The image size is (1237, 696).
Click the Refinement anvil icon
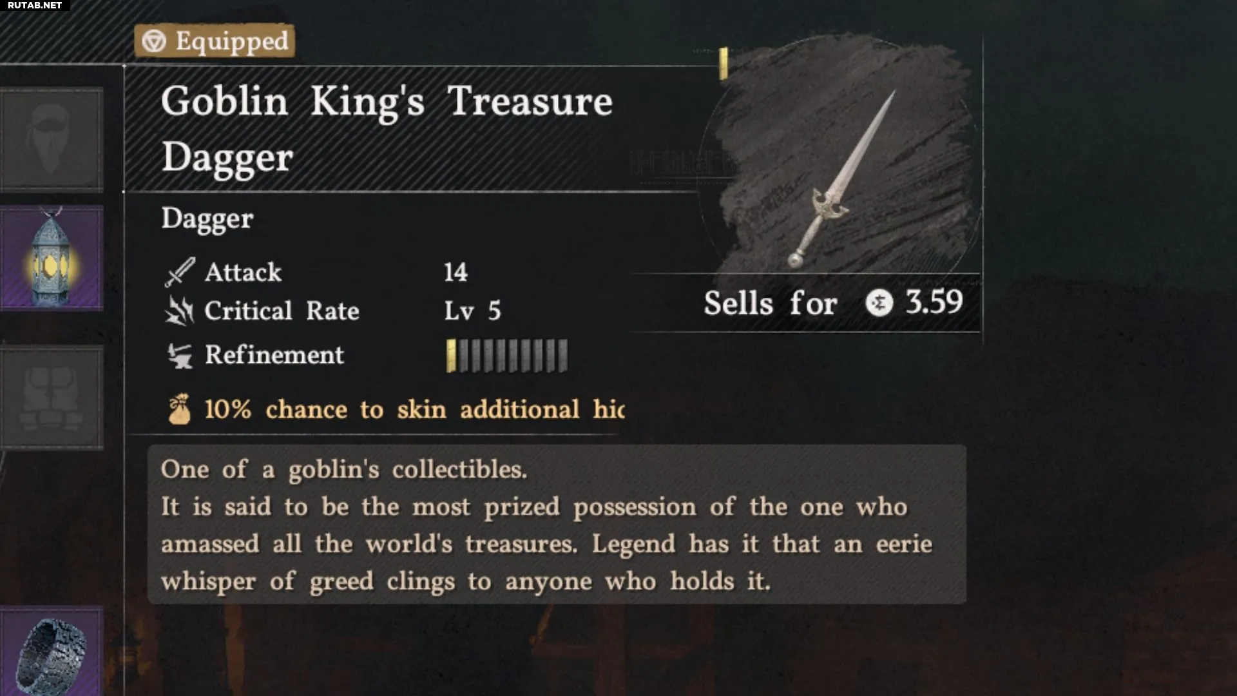click(179, 355)
